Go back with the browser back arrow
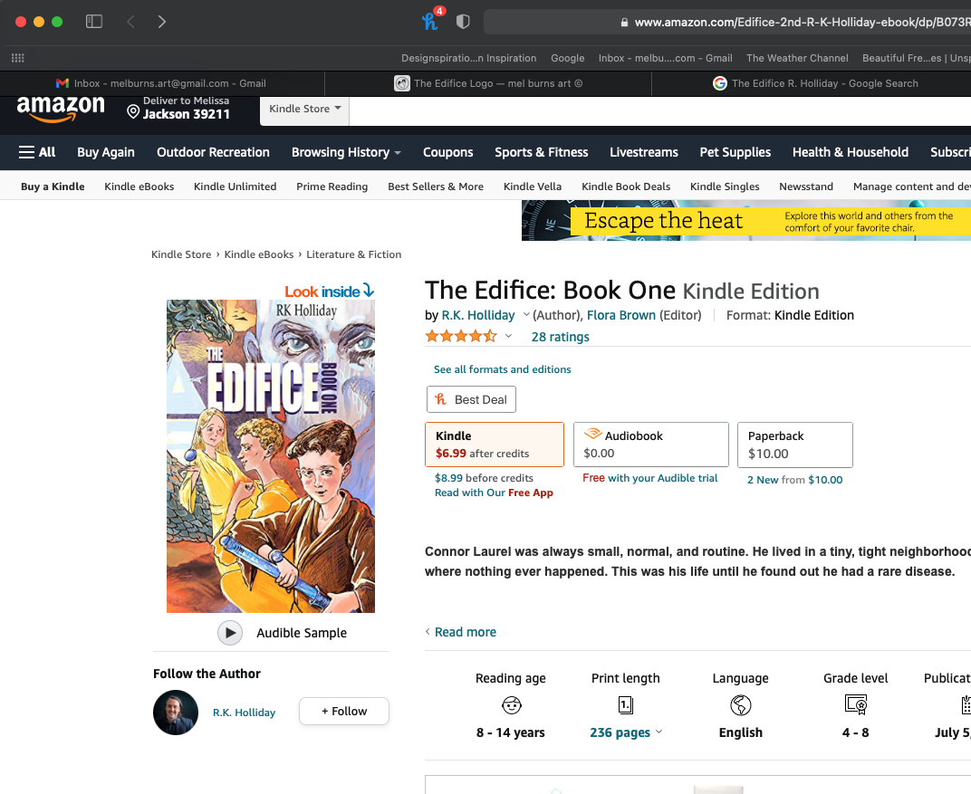The image size is (971, 794). pos(130,22)
